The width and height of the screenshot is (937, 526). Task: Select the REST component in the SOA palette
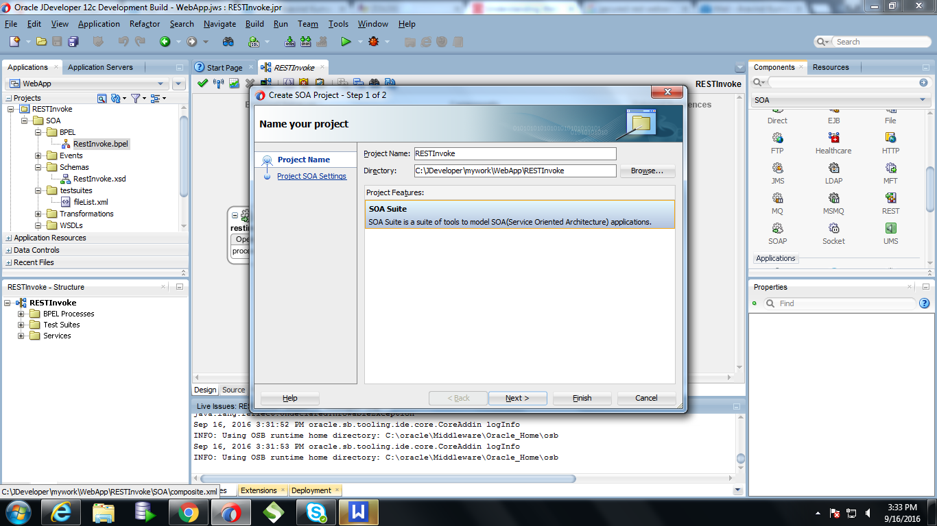pyautogui.click(x=890, y=202)
